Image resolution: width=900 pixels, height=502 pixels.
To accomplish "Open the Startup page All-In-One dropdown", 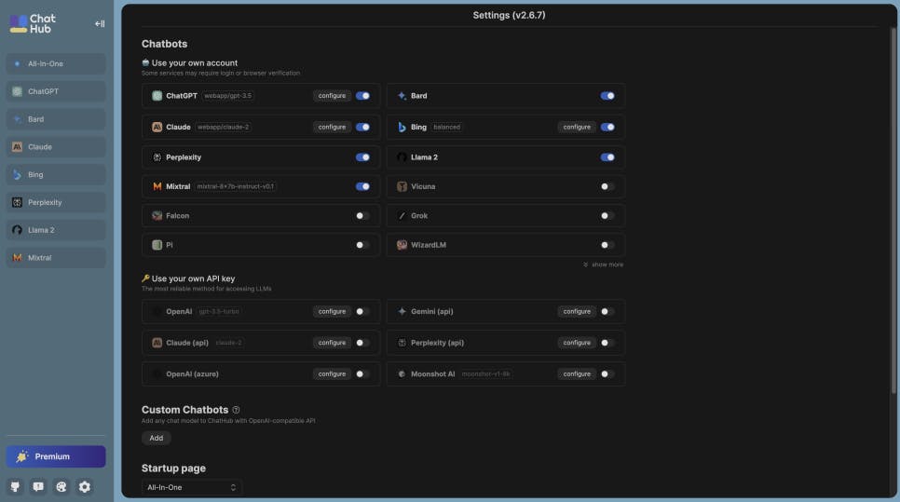I will [192, 487].
